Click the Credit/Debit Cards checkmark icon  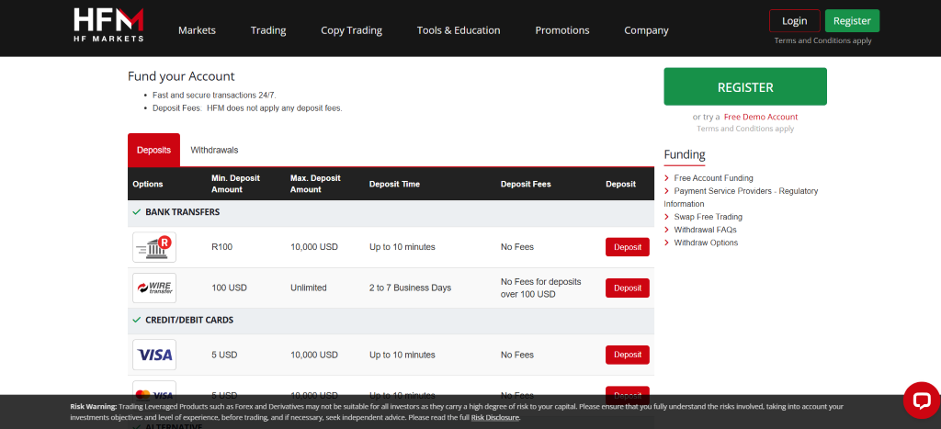point(137,321)
